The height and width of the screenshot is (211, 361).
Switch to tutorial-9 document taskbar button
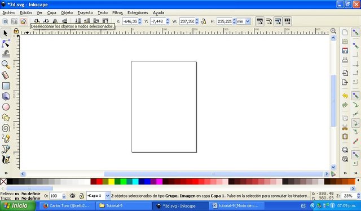tap(236, 206)
